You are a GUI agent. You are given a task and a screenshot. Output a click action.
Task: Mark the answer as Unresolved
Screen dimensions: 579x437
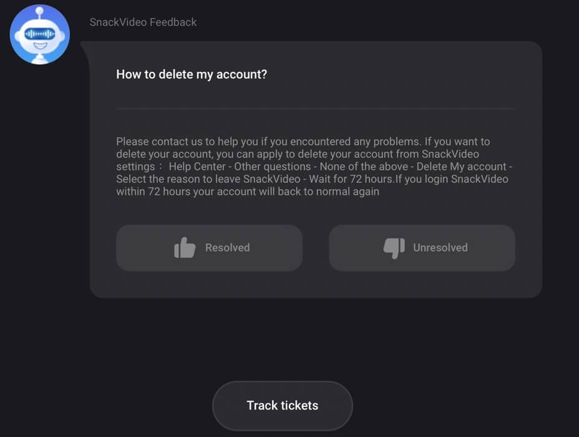pos(422,248)
